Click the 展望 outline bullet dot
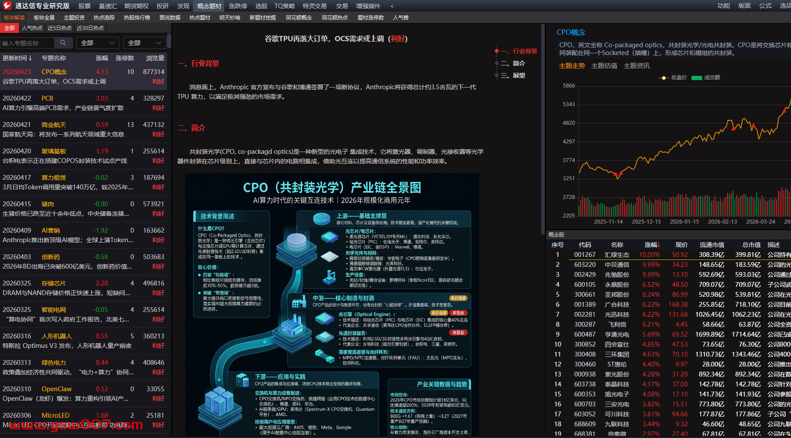Image resolution: width=791 pixels, height=438 pixels. coord(497,75)
